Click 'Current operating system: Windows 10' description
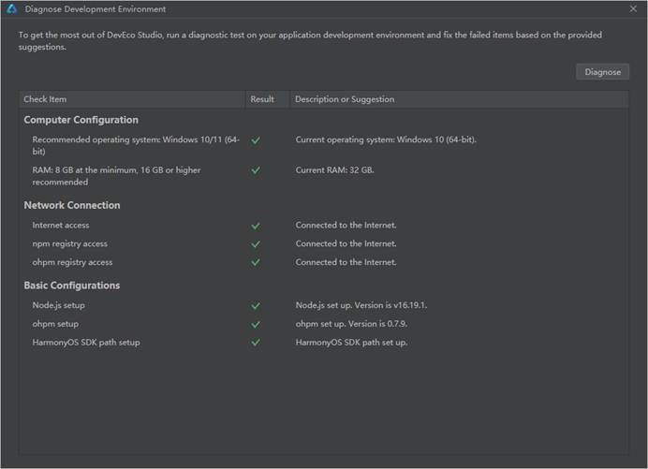The height and width of the screenshot is (469, 648). pos(386,139)
